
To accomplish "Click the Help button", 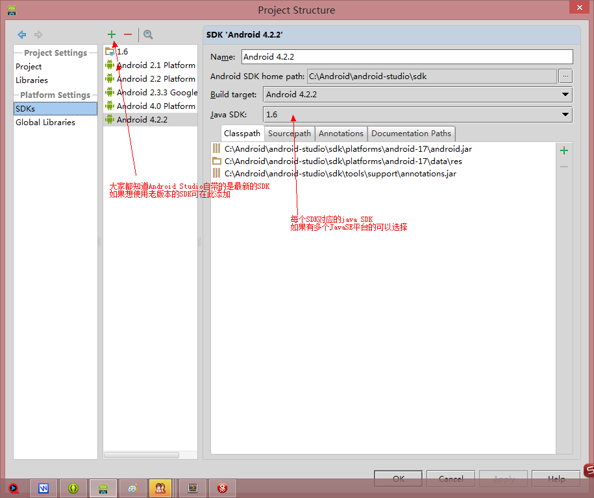I will tap(556, 479).
